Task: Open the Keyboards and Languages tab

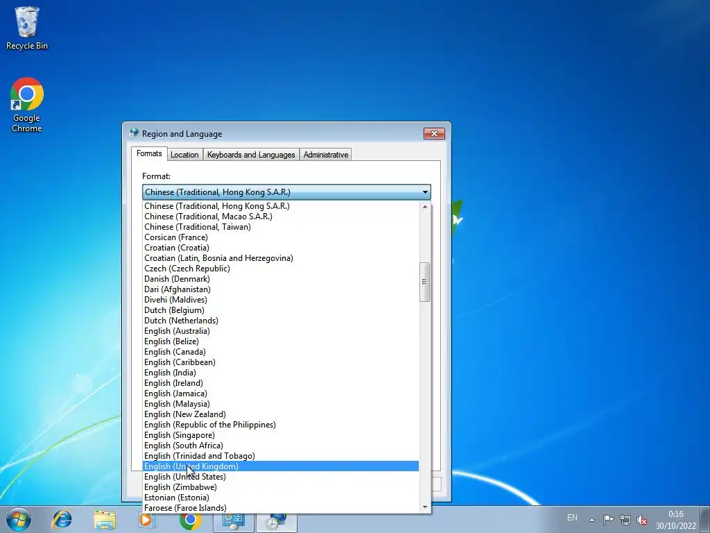Action: tap(251, 155)
